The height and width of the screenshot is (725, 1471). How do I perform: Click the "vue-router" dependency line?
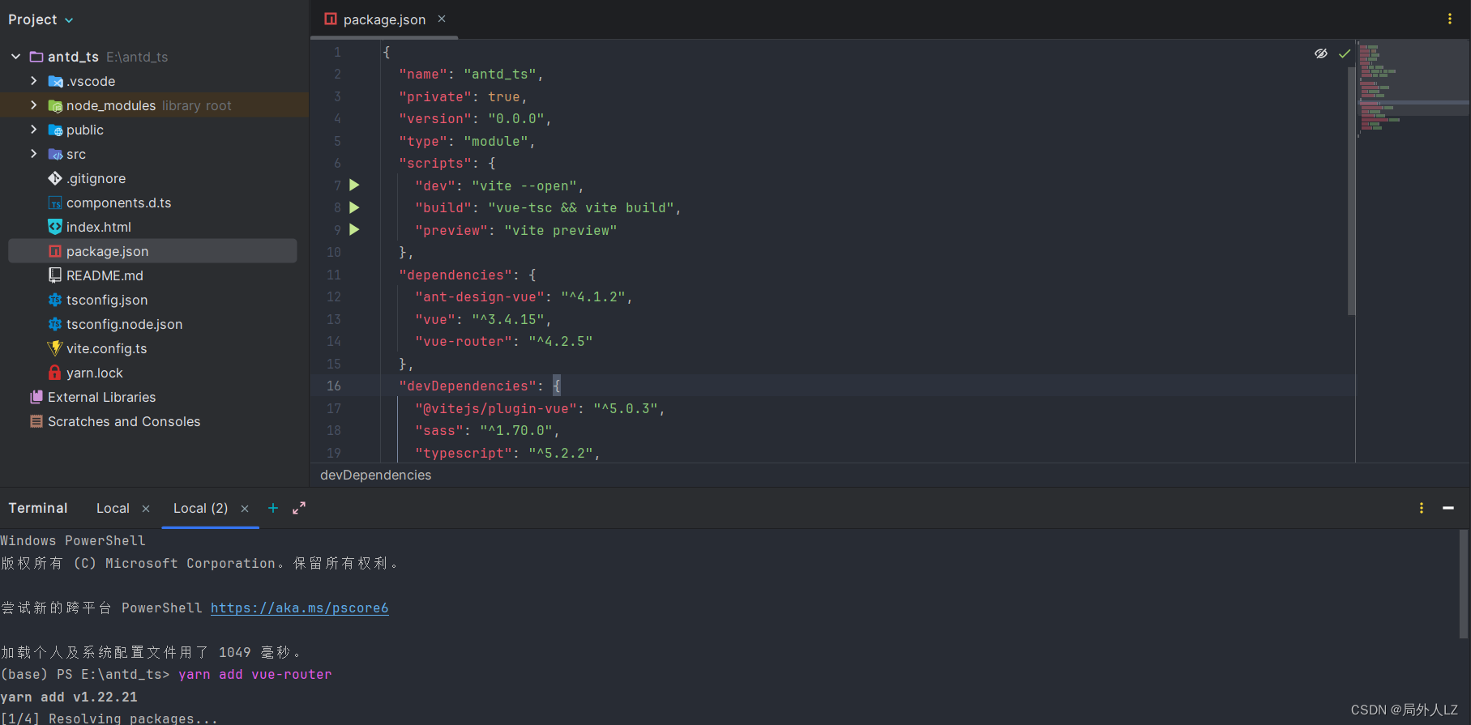(504, 342)
